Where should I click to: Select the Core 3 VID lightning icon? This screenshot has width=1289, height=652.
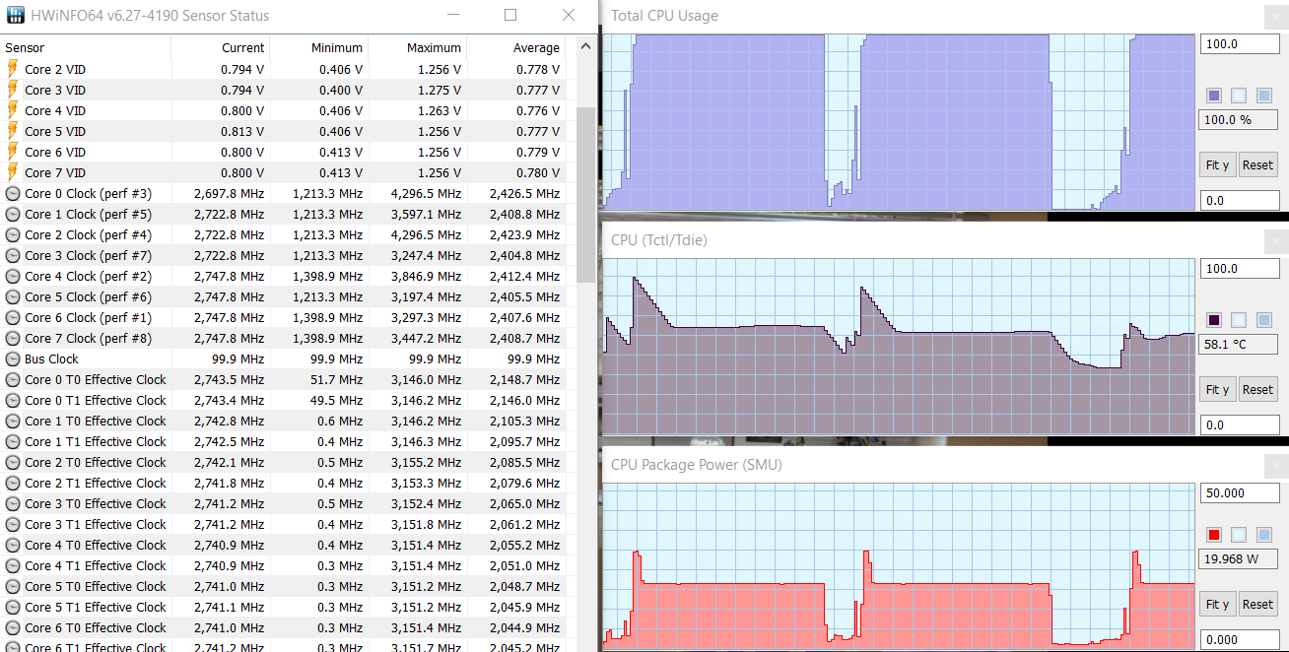13,90
